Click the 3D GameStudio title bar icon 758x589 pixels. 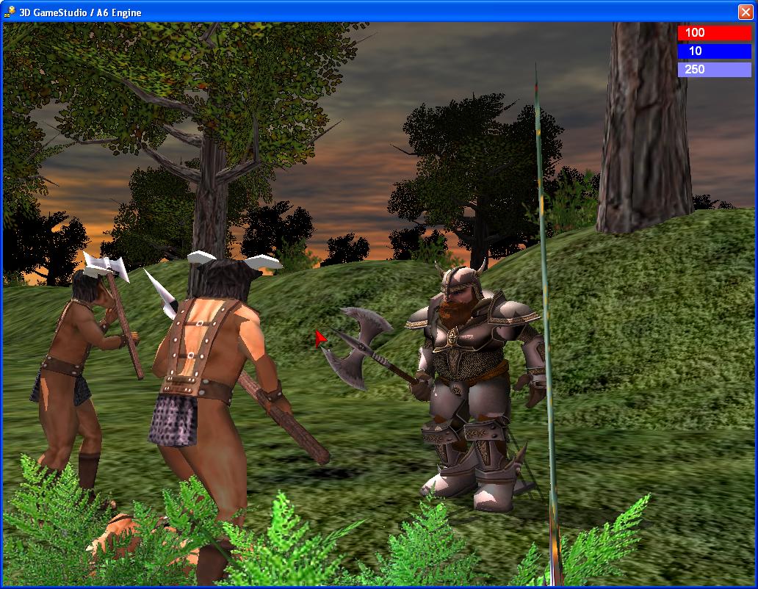click(x=10, y=12)
